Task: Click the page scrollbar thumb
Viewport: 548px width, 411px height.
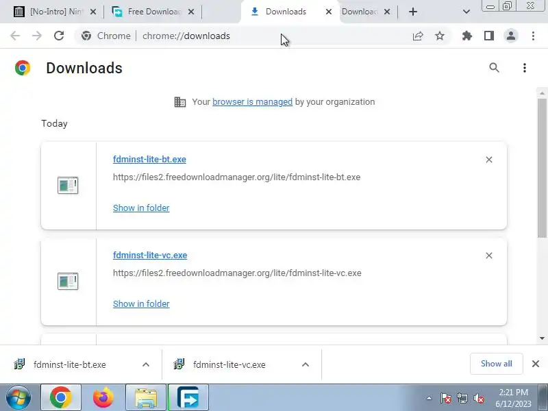Action: 542,168
